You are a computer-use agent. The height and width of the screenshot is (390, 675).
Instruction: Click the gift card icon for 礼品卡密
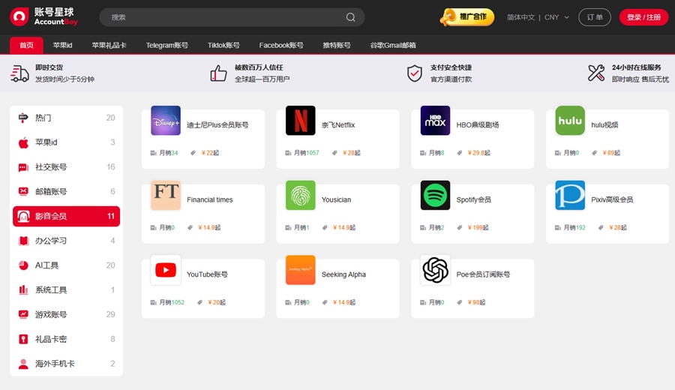(x=23, y=339)
